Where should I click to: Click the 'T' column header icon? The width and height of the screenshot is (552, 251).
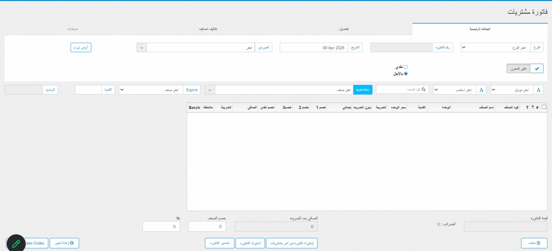click(527, 108)
